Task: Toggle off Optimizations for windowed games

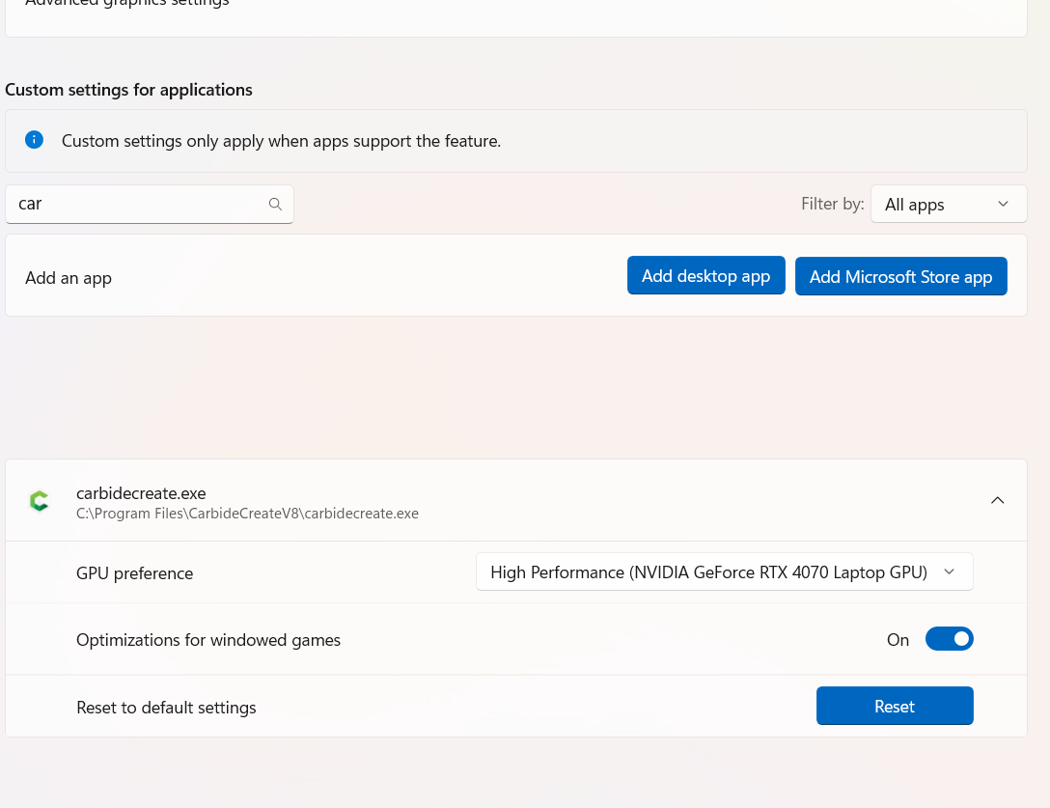Action: pos(949,639)
